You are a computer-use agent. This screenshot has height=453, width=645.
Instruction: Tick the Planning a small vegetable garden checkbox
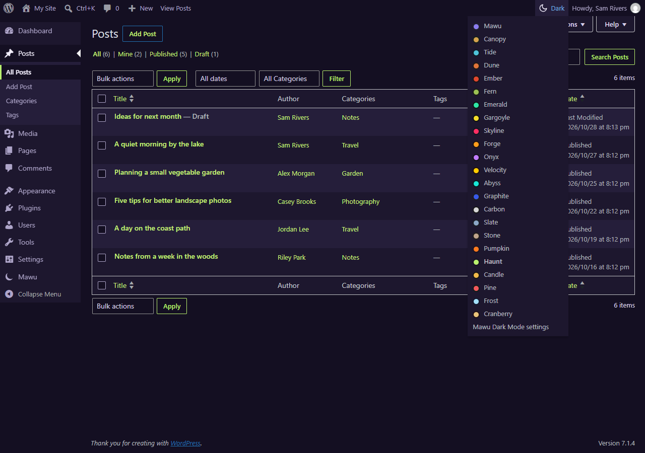coord(102,173)
